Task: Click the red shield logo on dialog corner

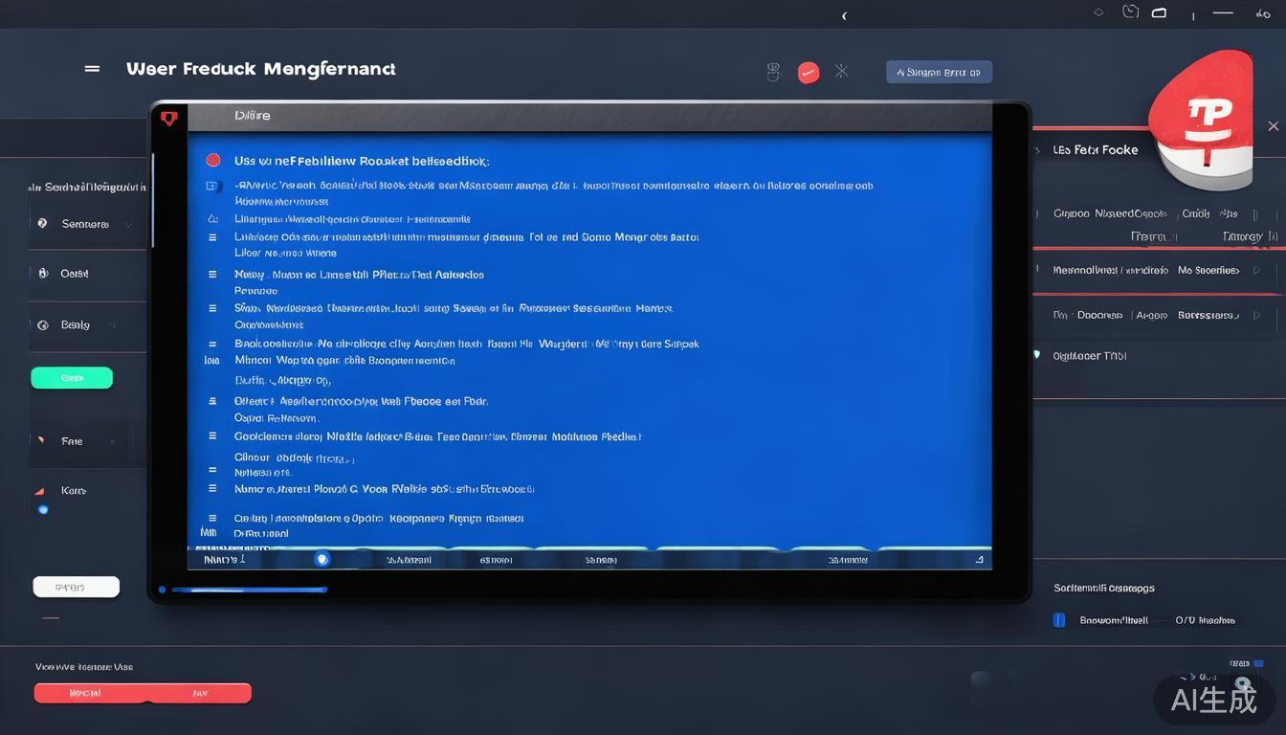Action: click(x=169, y=119)
